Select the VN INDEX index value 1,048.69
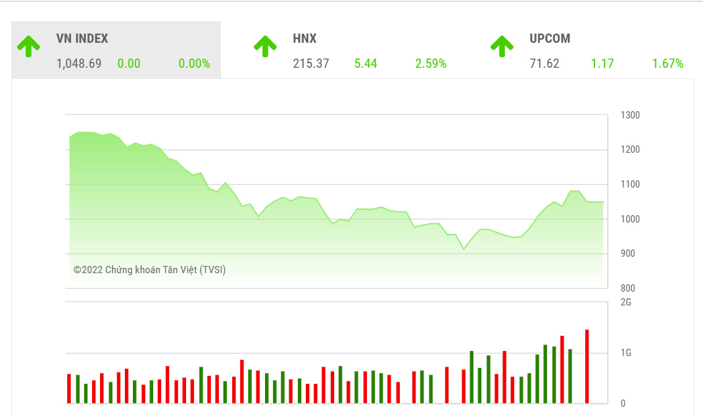703x416 pixels. 79,63
